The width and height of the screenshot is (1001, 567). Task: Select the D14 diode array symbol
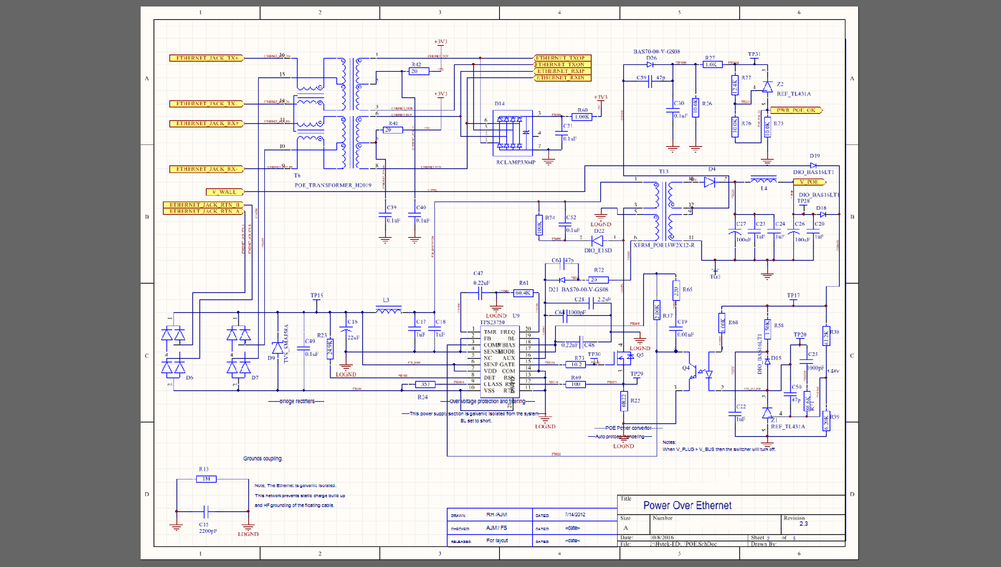tap(513, 133)
